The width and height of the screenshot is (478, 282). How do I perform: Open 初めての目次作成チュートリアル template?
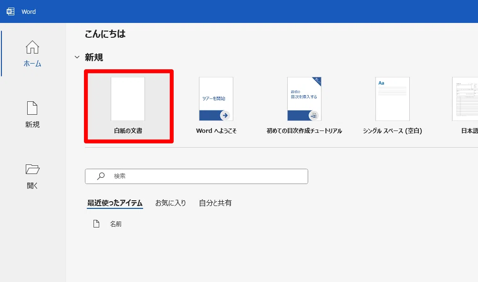304,106
